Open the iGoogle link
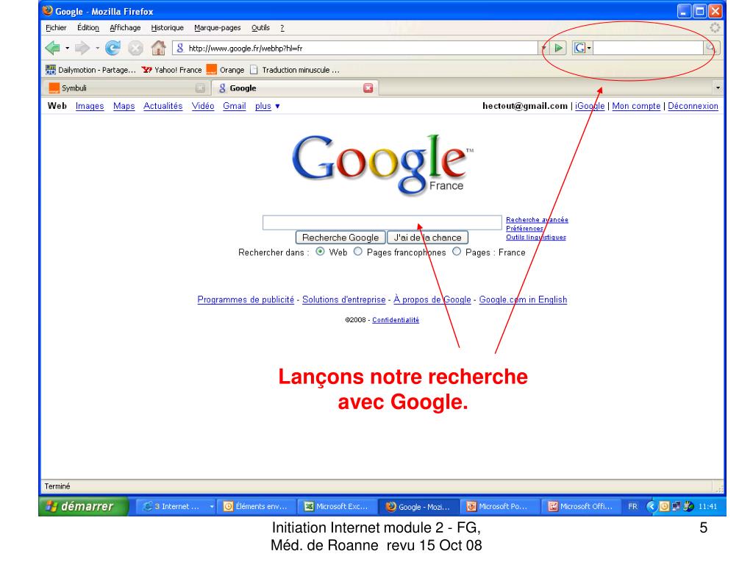The image size is (753, 565). [x=590, y=106]
